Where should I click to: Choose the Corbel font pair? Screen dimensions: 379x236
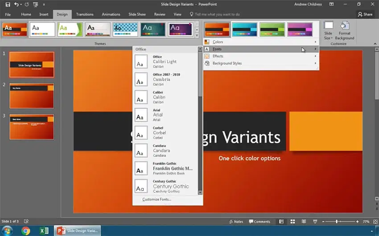[165, 133]
